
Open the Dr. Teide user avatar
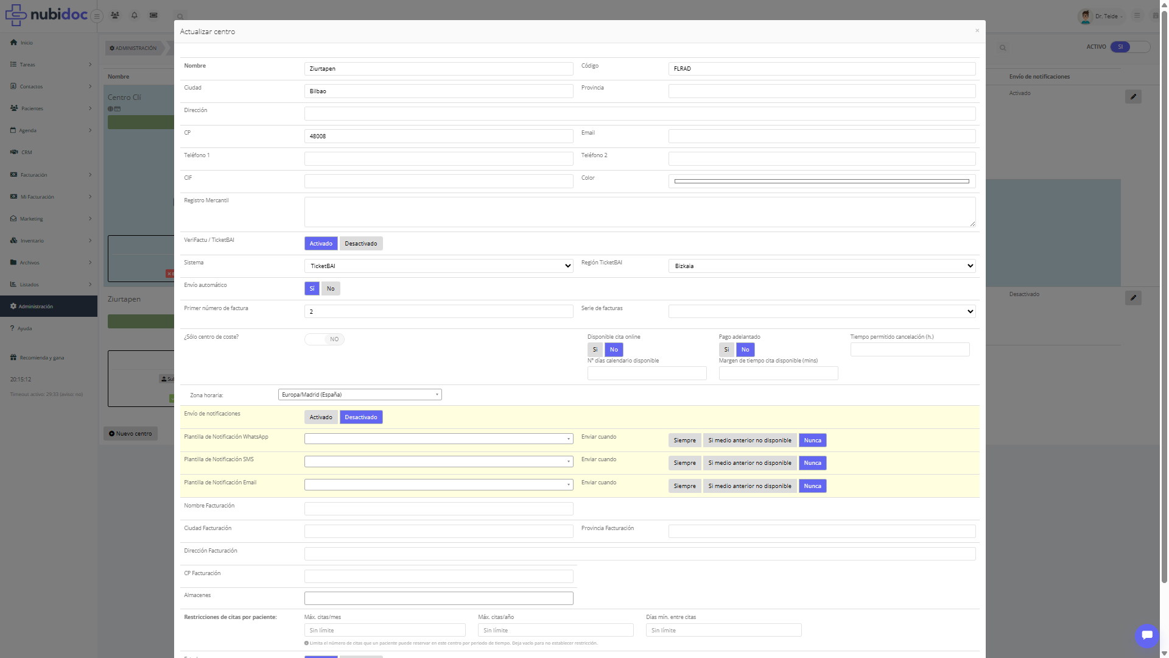coord(1085,16)
